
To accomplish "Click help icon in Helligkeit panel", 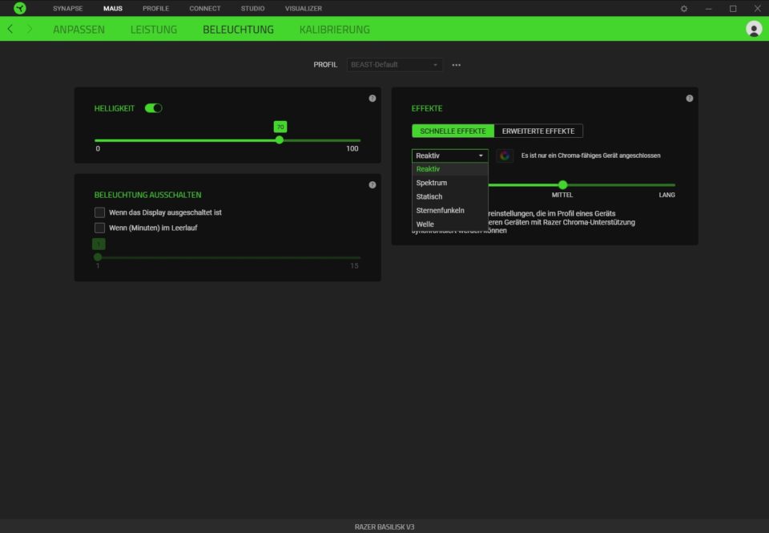I will tap(372, 99).
